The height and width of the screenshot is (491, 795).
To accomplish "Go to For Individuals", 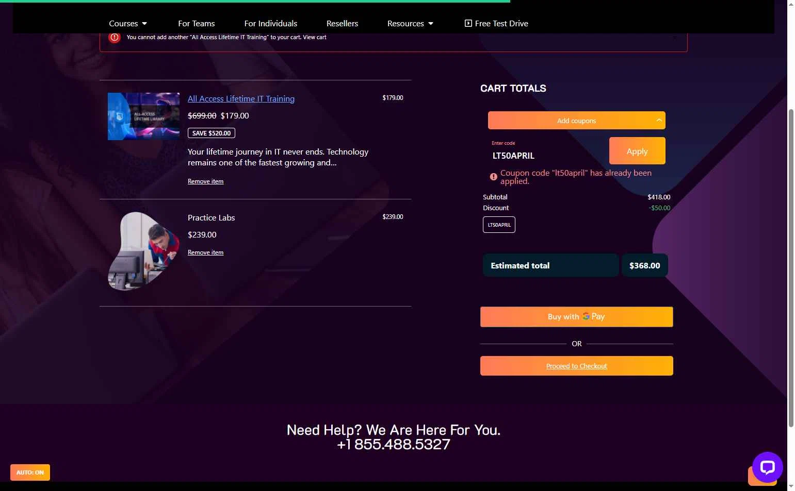I will [270, 23].
